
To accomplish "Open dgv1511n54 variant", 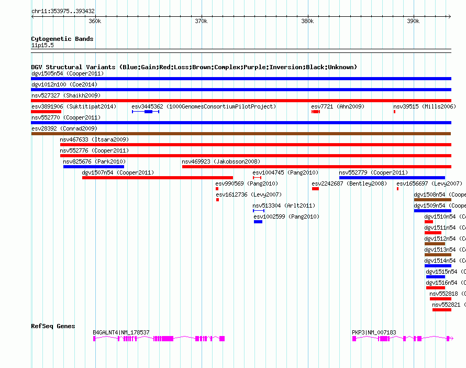I will coord(433,233).
